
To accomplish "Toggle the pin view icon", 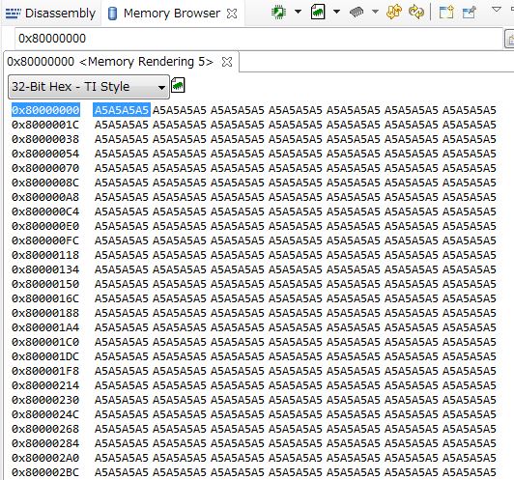I will pos(469,13).
